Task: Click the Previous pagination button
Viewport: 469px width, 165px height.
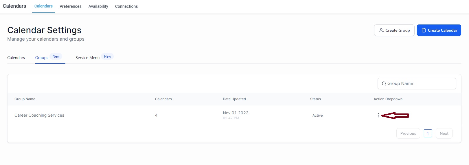Action: pos(408,133)
